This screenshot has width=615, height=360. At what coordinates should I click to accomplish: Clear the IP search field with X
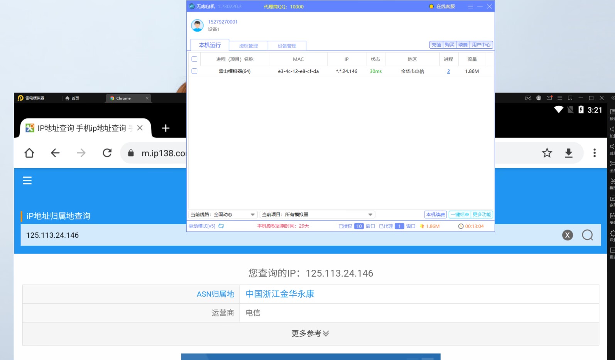tap(568, 235)
